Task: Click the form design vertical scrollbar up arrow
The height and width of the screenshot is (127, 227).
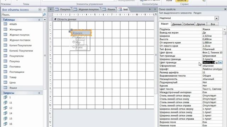Action: 156,14
